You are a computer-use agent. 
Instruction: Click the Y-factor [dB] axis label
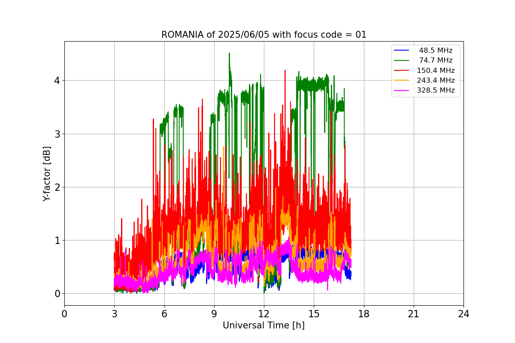(x=47, y=174)
